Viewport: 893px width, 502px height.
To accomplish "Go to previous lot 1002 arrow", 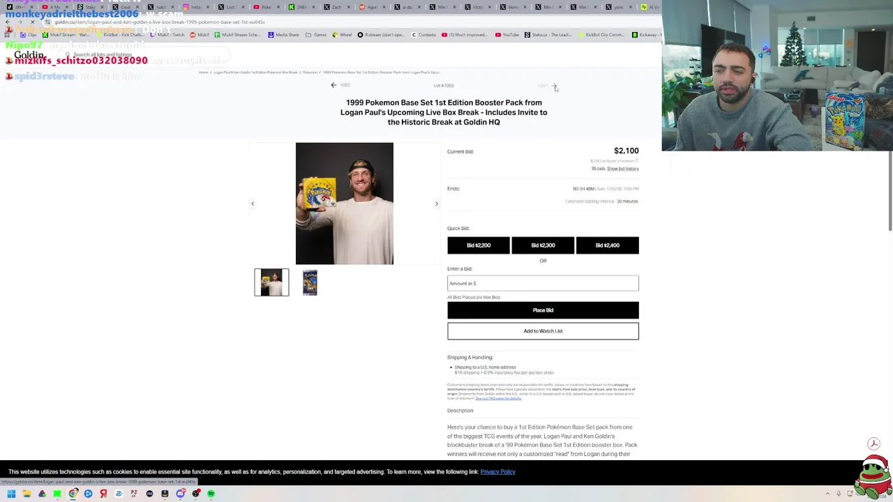I will click(x=333, y=85).
